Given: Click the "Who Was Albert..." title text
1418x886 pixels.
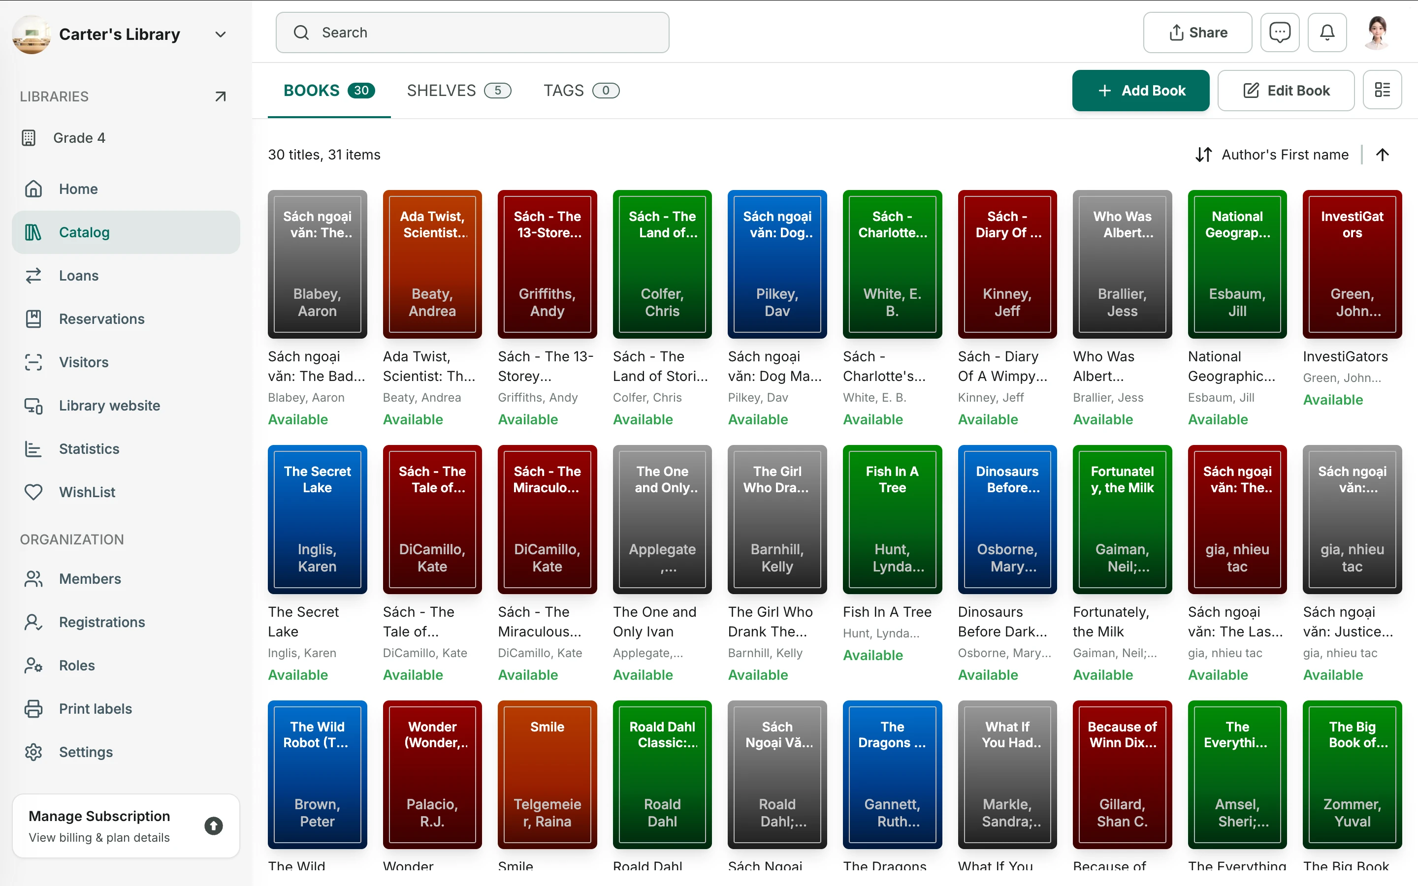Looking at the screenshot, I should pos(1104,366).
